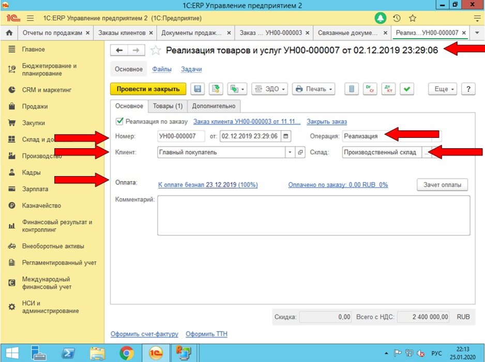
Task: Toggle the Реализация по заказу checkbox
Action: (119, 121)
